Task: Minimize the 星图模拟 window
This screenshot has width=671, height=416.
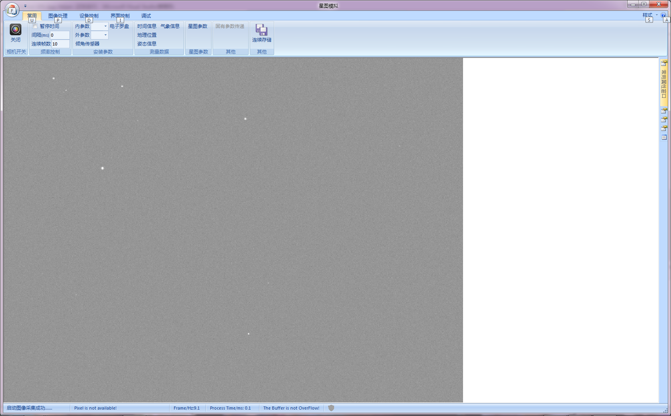Action: pyautogui.click(x=633, y=4)
